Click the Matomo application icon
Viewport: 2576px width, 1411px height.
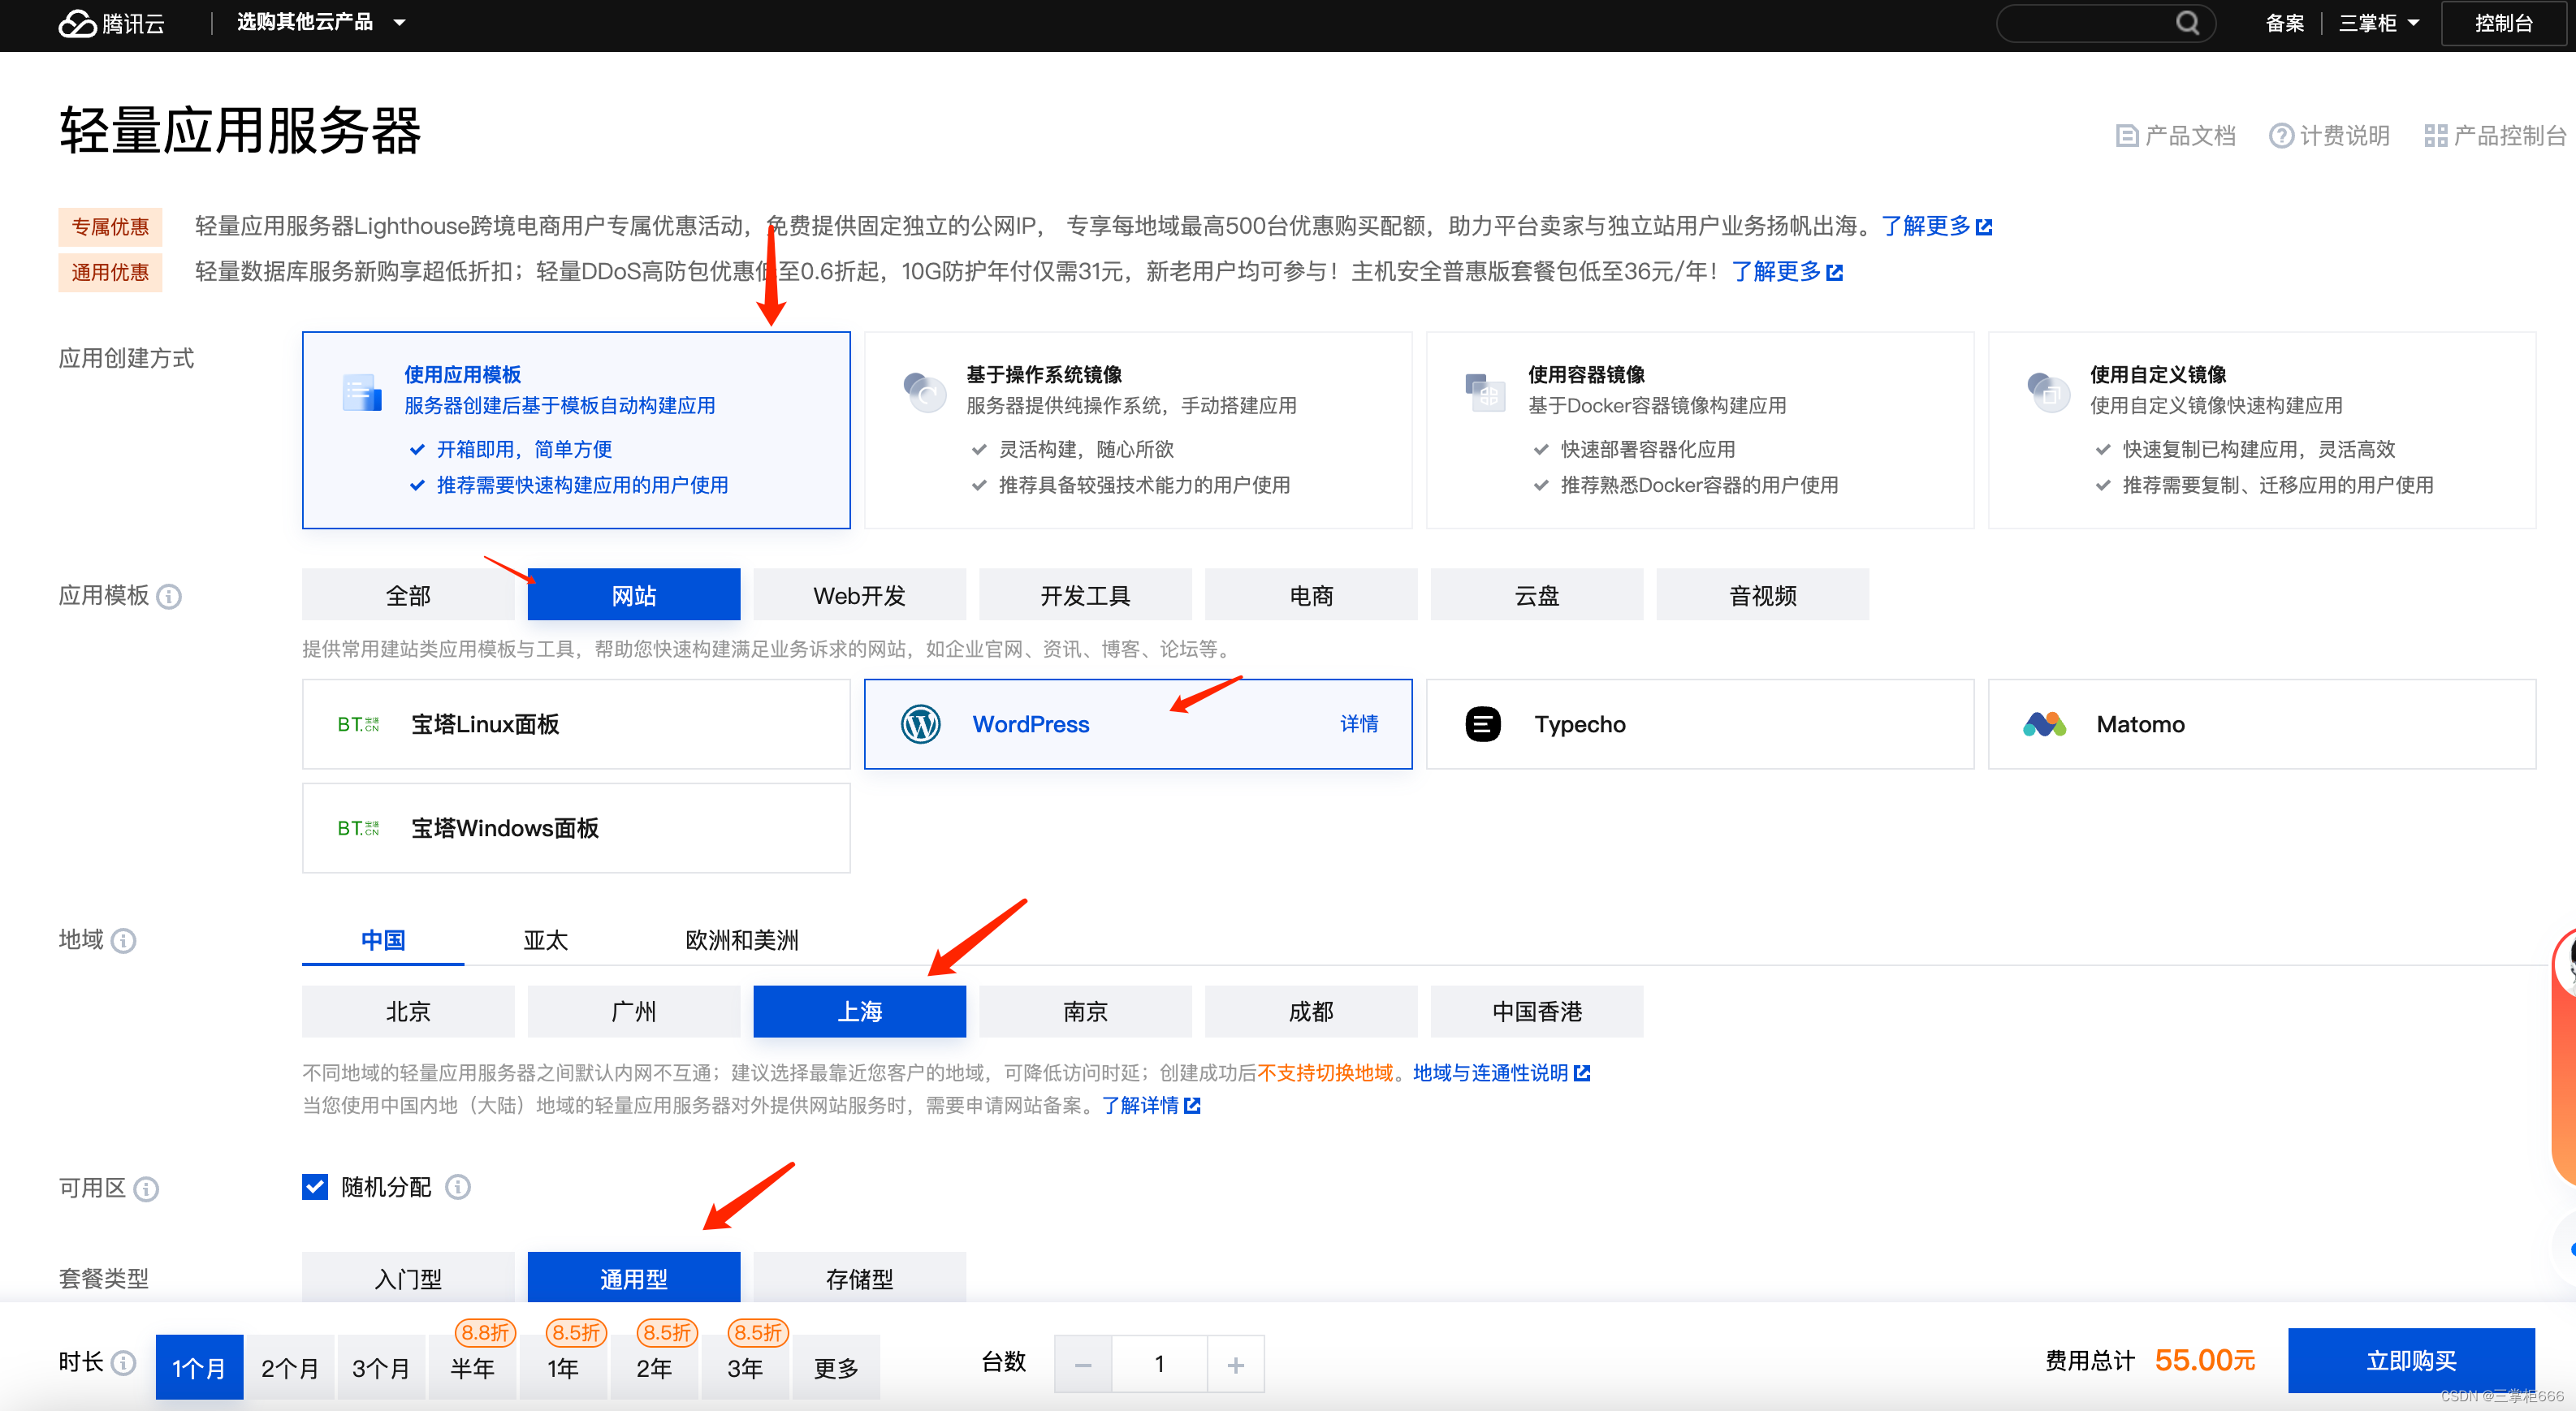pyautogui.click(x=2045, y=723)
